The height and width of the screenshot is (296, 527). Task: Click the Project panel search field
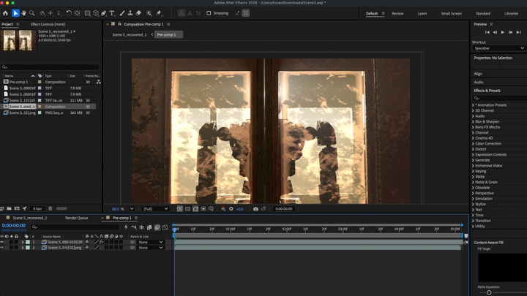[51, 67]
